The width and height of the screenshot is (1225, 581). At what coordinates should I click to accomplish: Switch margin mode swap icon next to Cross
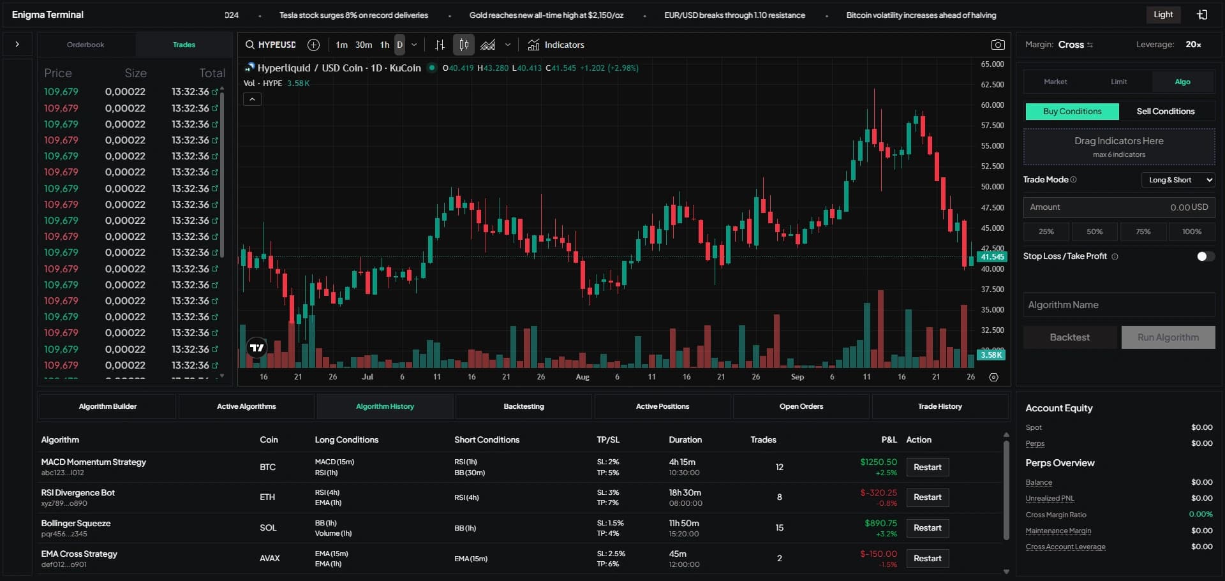[x=1090, y=45]
